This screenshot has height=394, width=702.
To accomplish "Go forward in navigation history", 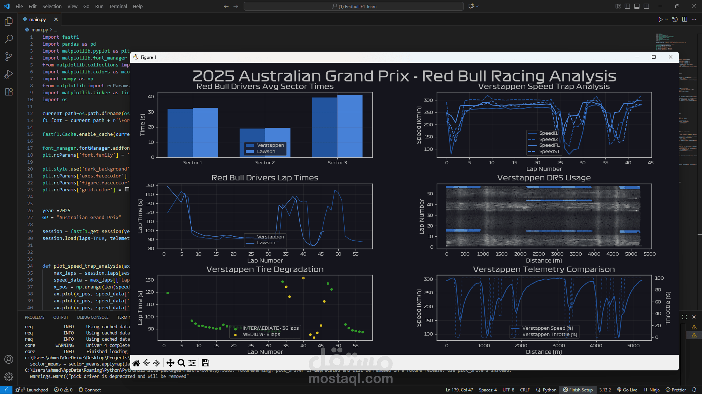I will coord(236,6).
